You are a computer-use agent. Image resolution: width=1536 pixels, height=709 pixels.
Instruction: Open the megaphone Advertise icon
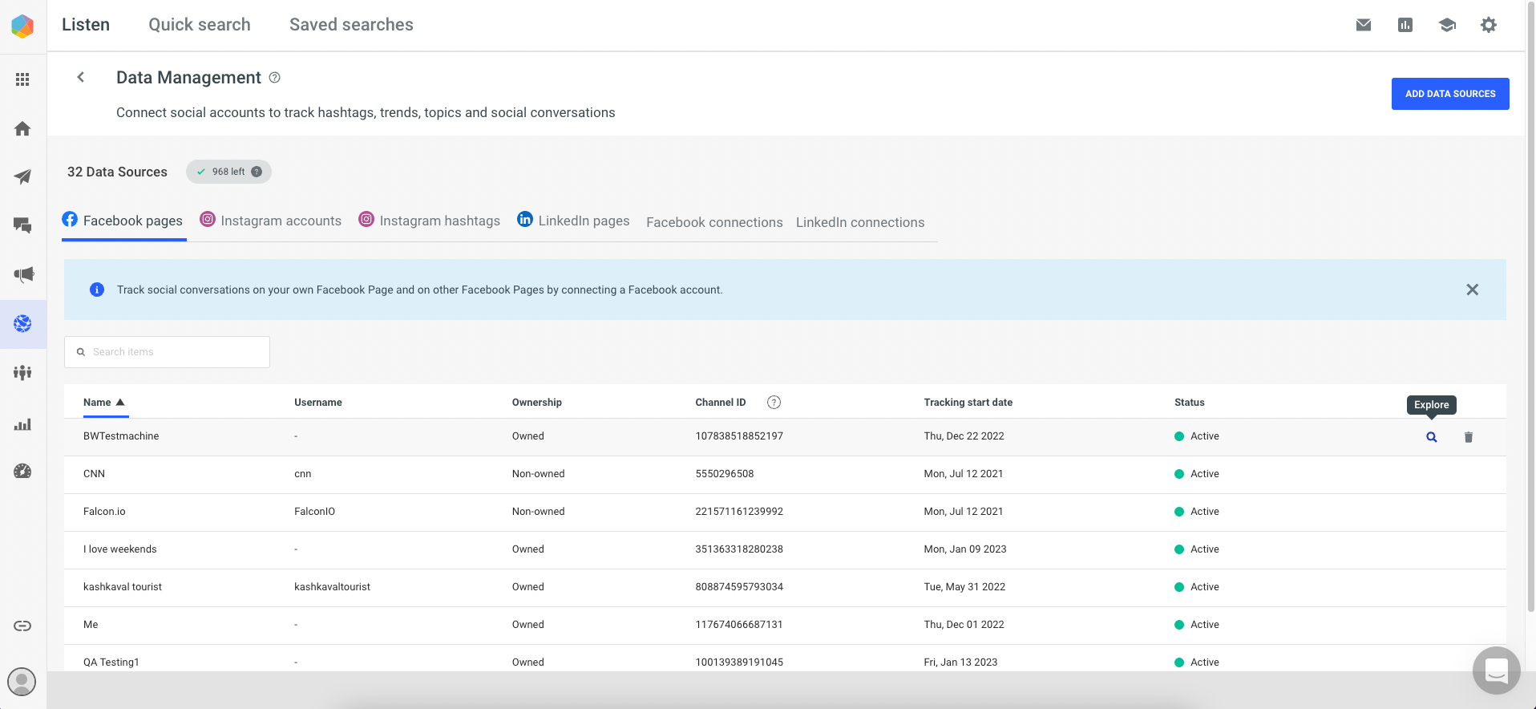23,274
